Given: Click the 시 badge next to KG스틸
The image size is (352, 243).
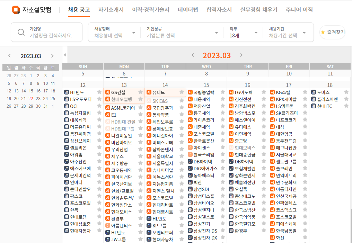Looking at the screenshot, I should 272,92.
